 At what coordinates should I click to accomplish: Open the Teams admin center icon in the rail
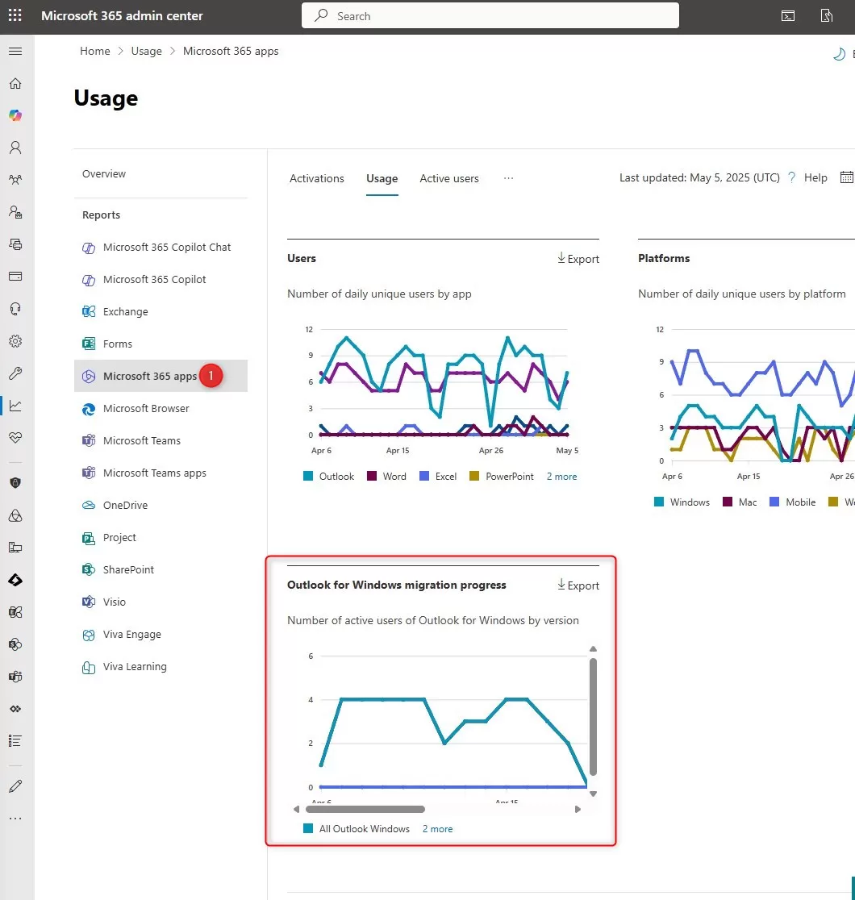coord(15,677)
